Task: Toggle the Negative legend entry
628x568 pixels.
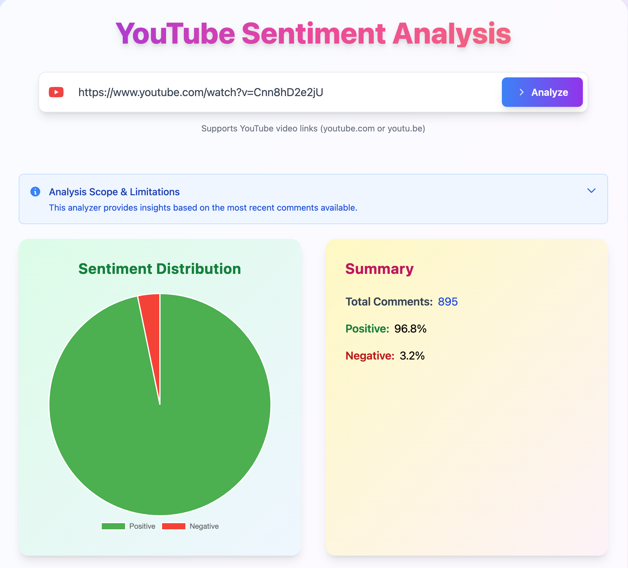Action: click(191, 526)
